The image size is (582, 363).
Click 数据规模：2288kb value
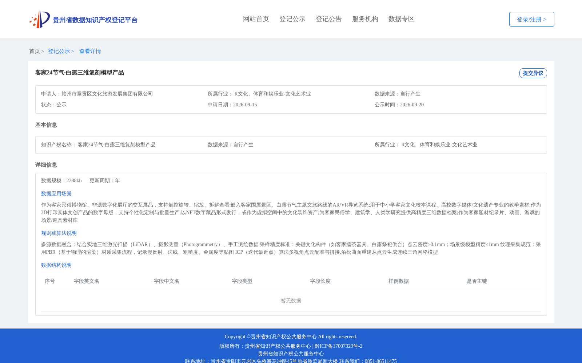pos(61,181)
